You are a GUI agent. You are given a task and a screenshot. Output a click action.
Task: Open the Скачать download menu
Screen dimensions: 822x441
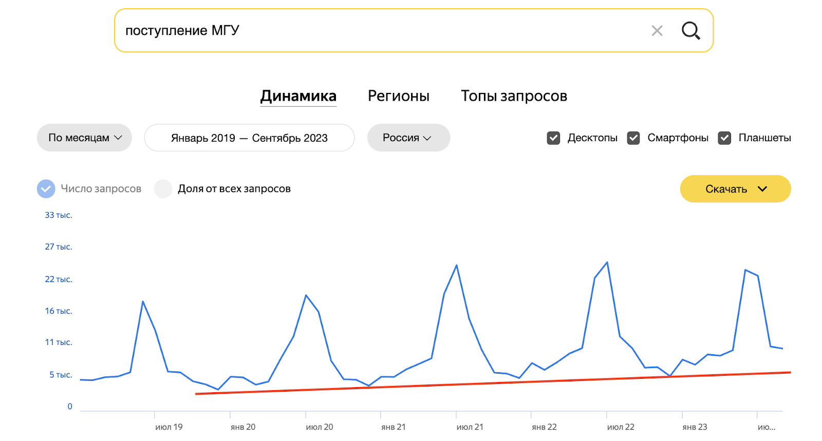tap(735, 188)
